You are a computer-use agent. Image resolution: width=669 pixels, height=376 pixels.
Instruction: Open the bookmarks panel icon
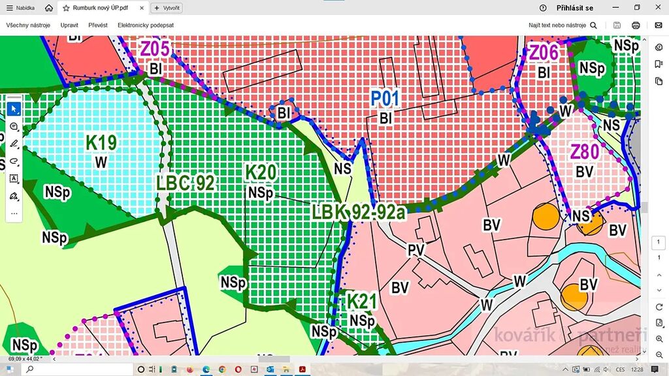659,65
